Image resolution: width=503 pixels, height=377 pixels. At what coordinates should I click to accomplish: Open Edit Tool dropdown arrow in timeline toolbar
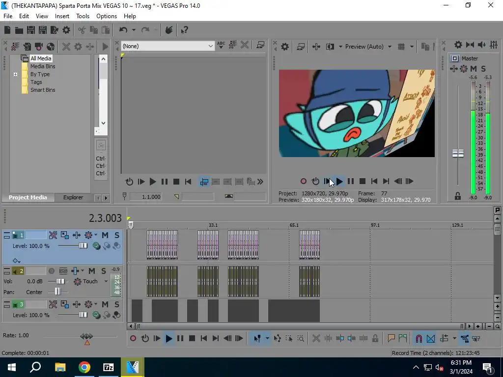point(267,338)
